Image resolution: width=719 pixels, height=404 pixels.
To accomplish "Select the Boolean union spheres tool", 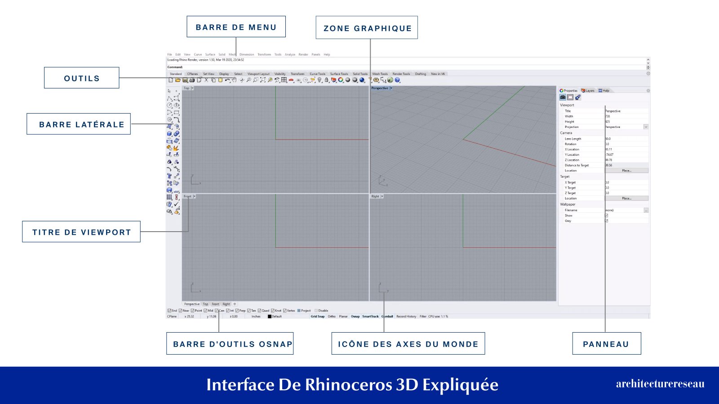I will [176, 134].
